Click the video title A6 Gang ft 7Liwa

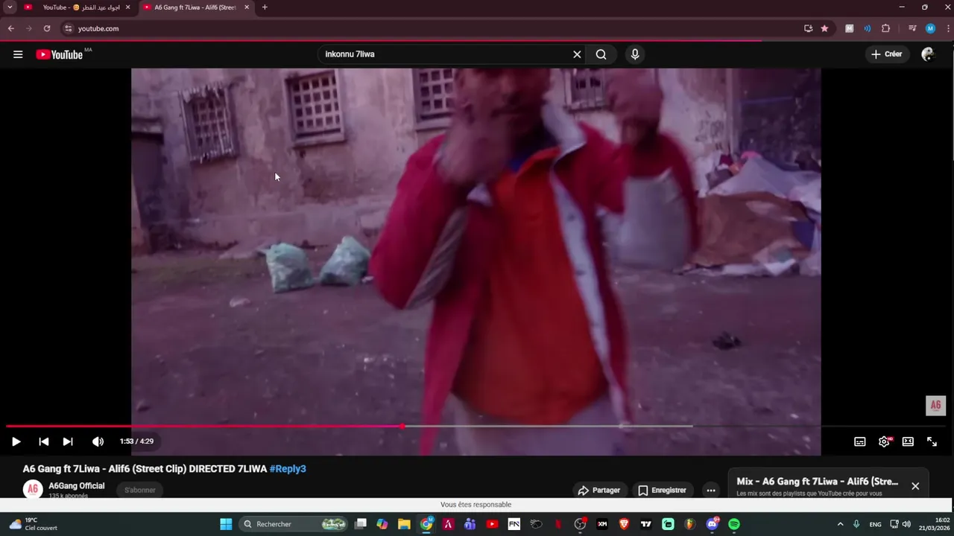145,469
